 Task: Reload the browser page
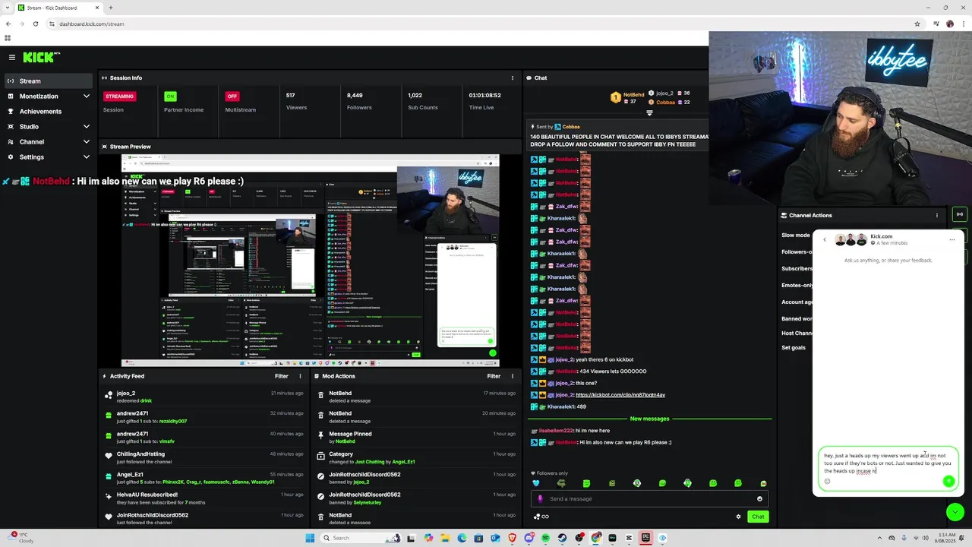[35, 24]
